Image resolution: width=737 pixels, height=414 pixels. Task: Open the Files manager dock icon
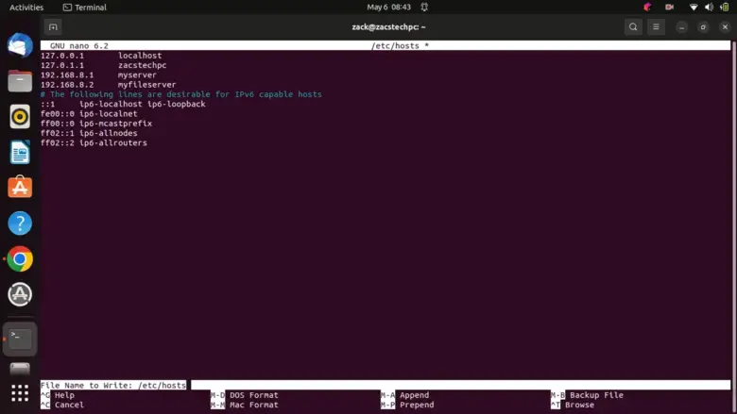click(x=20, y=80)
